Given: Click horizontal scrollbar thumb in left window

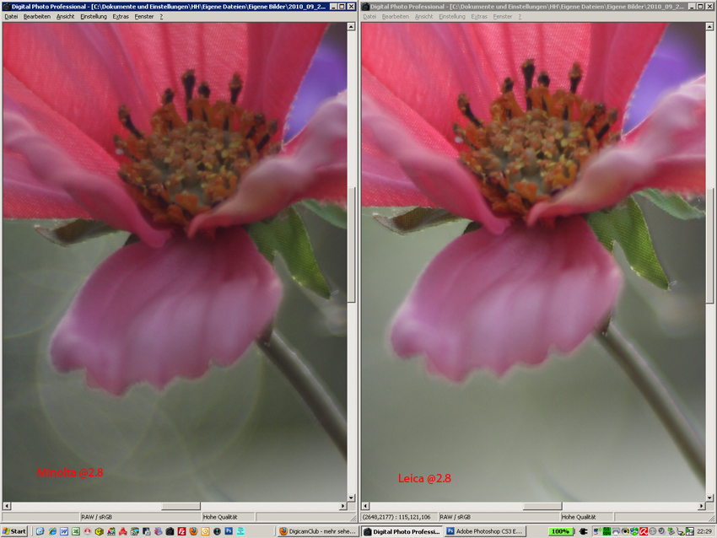Looking at the screenshot, I should coord(181,506).
